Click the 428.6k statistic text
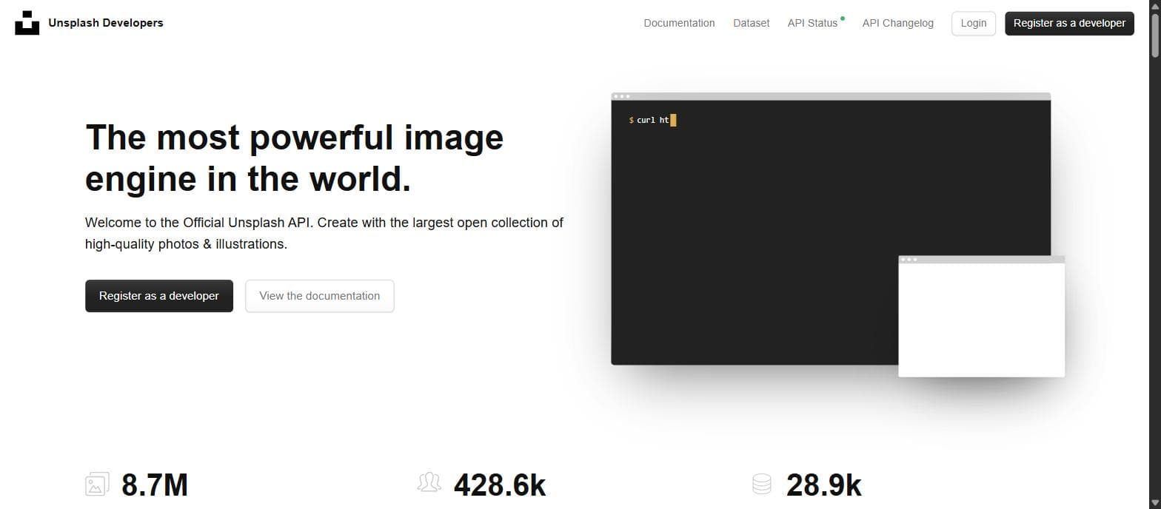Image resolution: width=1161 pixels, height=509 pixels. tap(500, 485)
